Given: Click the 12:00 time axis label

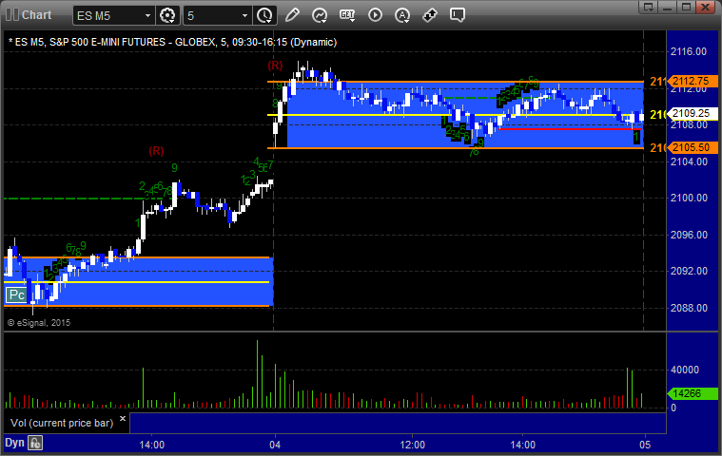Looking at the screenshot, I should pos(412,445).
